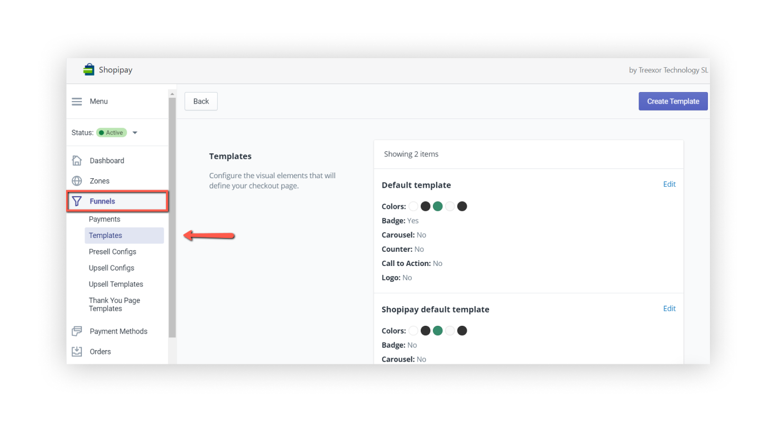Open Dashboard in the sidebar

pos(107,160)
